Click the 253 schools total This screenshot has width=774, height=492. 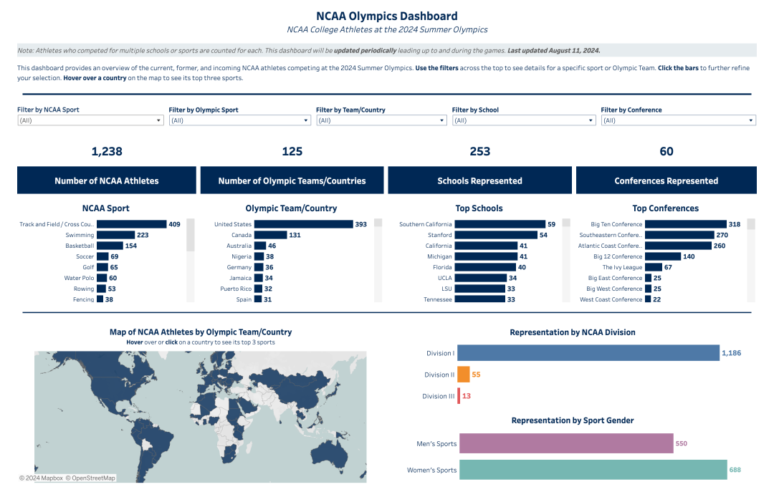pyautogui.click(x=479, y=152)
